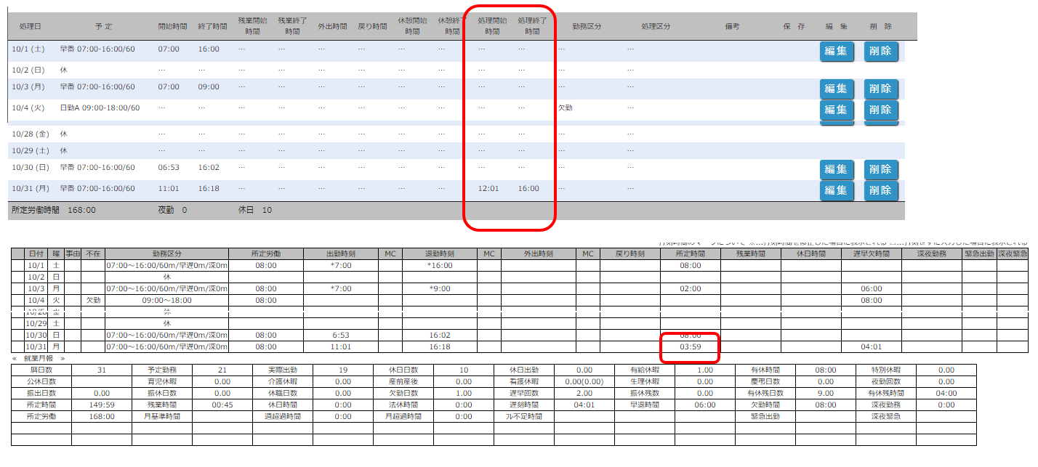This screenshot has height=467, width=1038.
Task: Click previous arrow « beside 就業月報
Action: [x=15, y=358]
